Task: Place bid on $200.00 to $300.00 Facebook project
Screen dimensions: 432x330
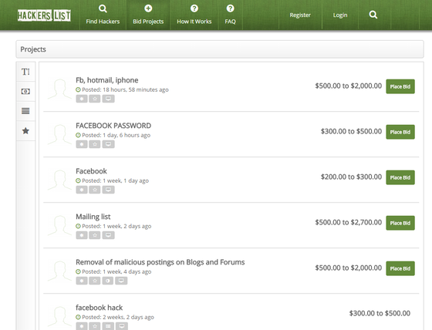Action: pyautogui.click(x=400, y=177)
